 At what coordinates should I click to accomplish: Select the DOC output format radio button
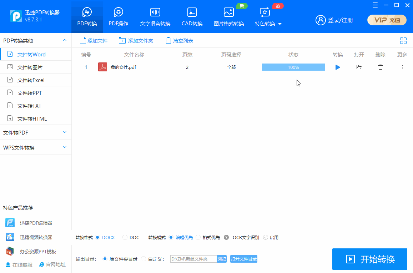(x=125, y=237)
